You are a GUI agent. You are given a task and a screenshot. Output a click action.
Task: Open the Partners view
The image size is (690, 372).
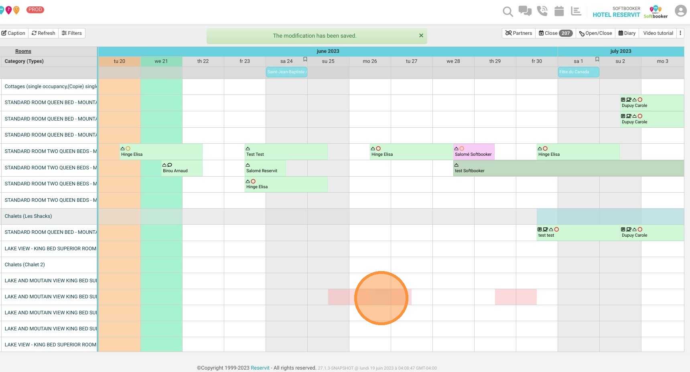click(519, 33)
